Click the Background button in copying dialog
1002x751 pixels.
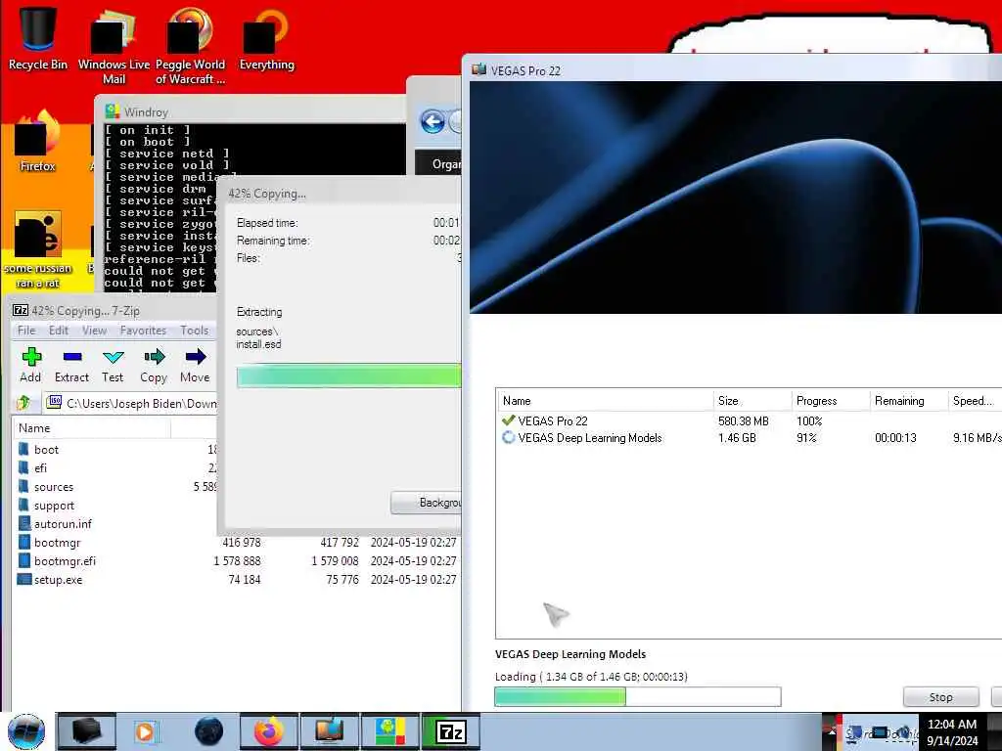(x=427, y=503)
